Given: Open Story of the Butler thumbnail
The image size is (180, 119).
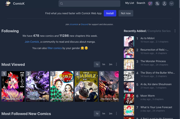Looking at the screenshot, I should [x=129, y=76].
